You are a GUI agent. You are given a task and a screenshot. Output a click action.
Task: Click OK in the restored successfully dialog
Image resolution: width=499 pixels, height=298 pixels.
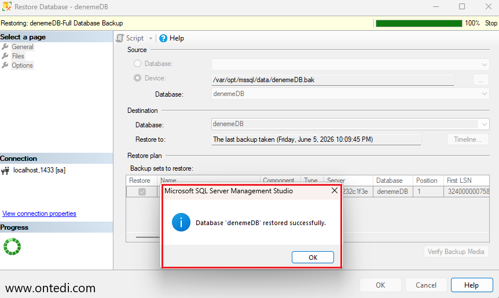click(313, 257)
